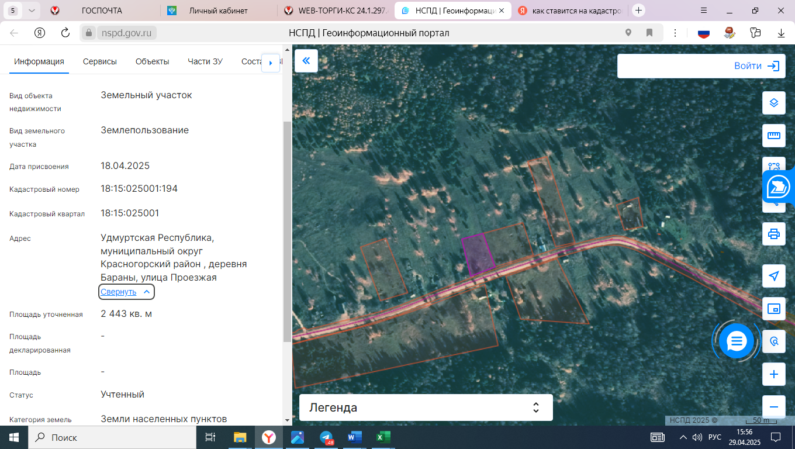Viewport: 795px width, 449px height.
Task: Switch to the Сервисы tab
Action: pyautogui.click(x=100, y=61)
